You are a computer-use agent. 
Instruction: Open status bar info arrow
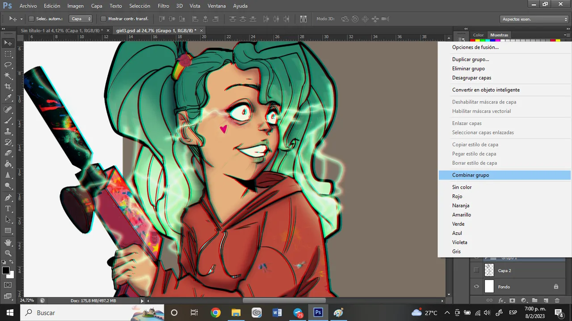(x=143, y=301)
